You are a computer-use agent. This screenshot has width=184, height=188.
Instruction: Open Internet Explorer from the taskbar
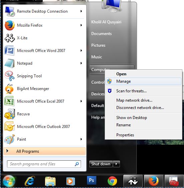point(30,181)
